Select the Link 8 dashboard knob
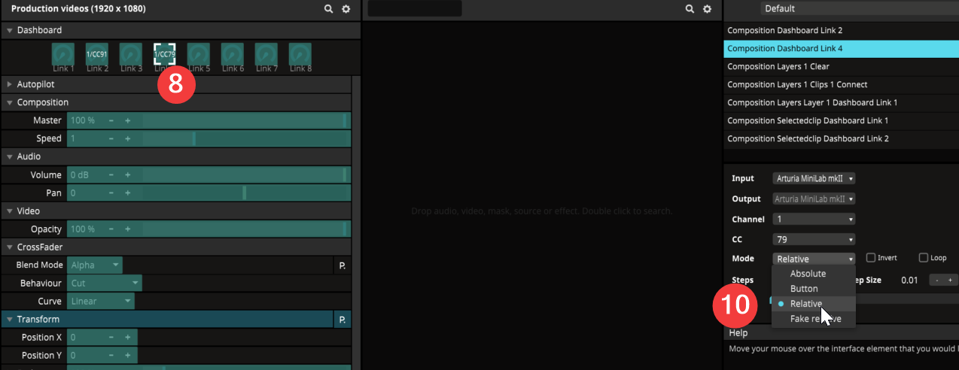Screen dimensions: 959x370 coord(300,54)
